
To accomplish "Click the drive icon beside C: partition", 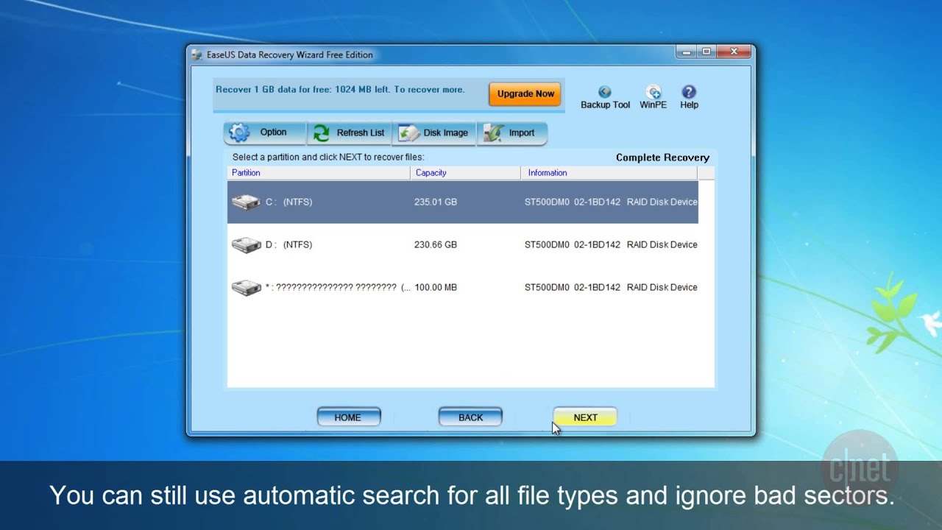I will coord(246,202).
